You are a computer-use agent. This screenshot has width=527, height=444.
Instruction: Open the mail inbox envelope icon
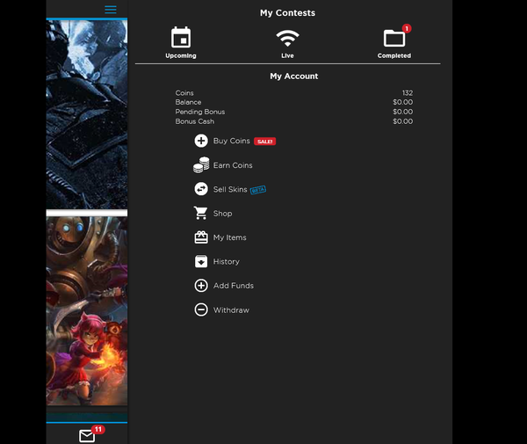click(87, 436)
